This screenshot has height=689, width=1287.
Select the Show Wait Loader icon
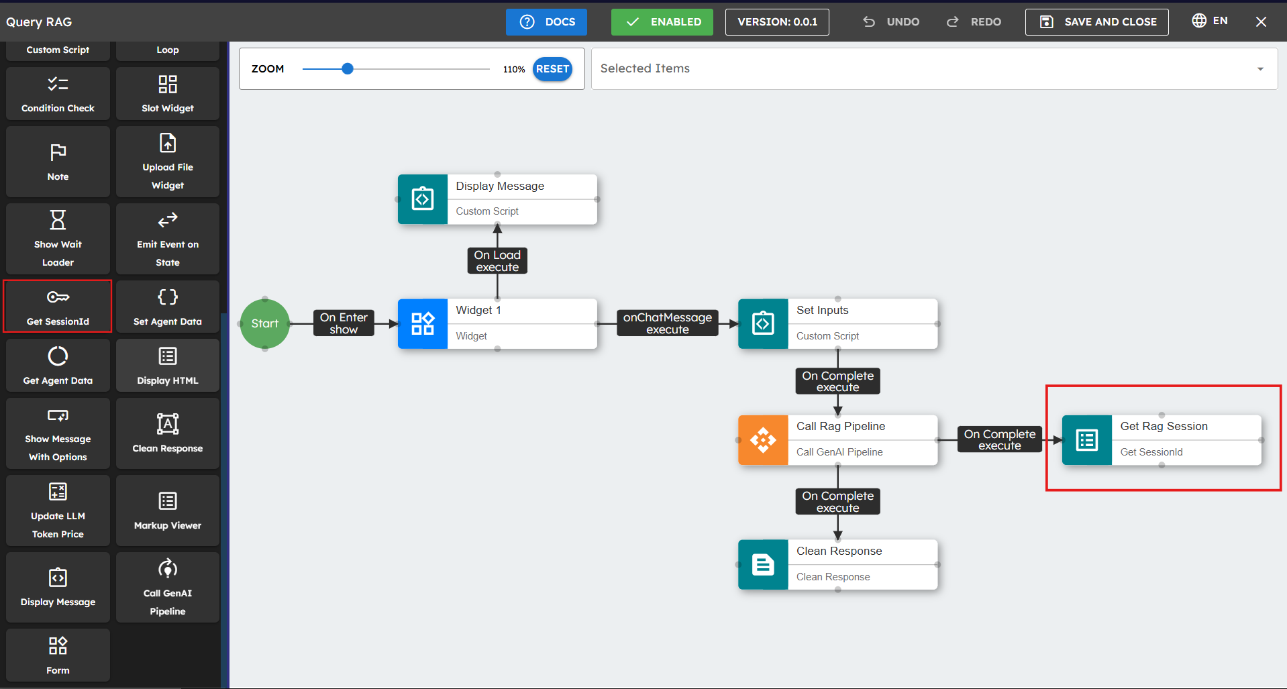pyautogui.click(x=58, y=219)
